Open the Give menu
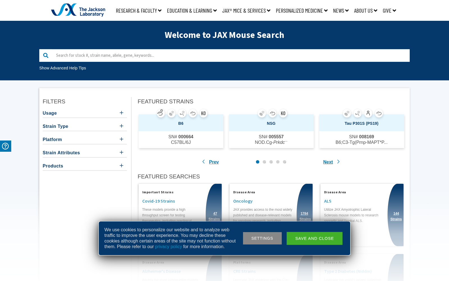449x281 pixels. coord(390,11)
